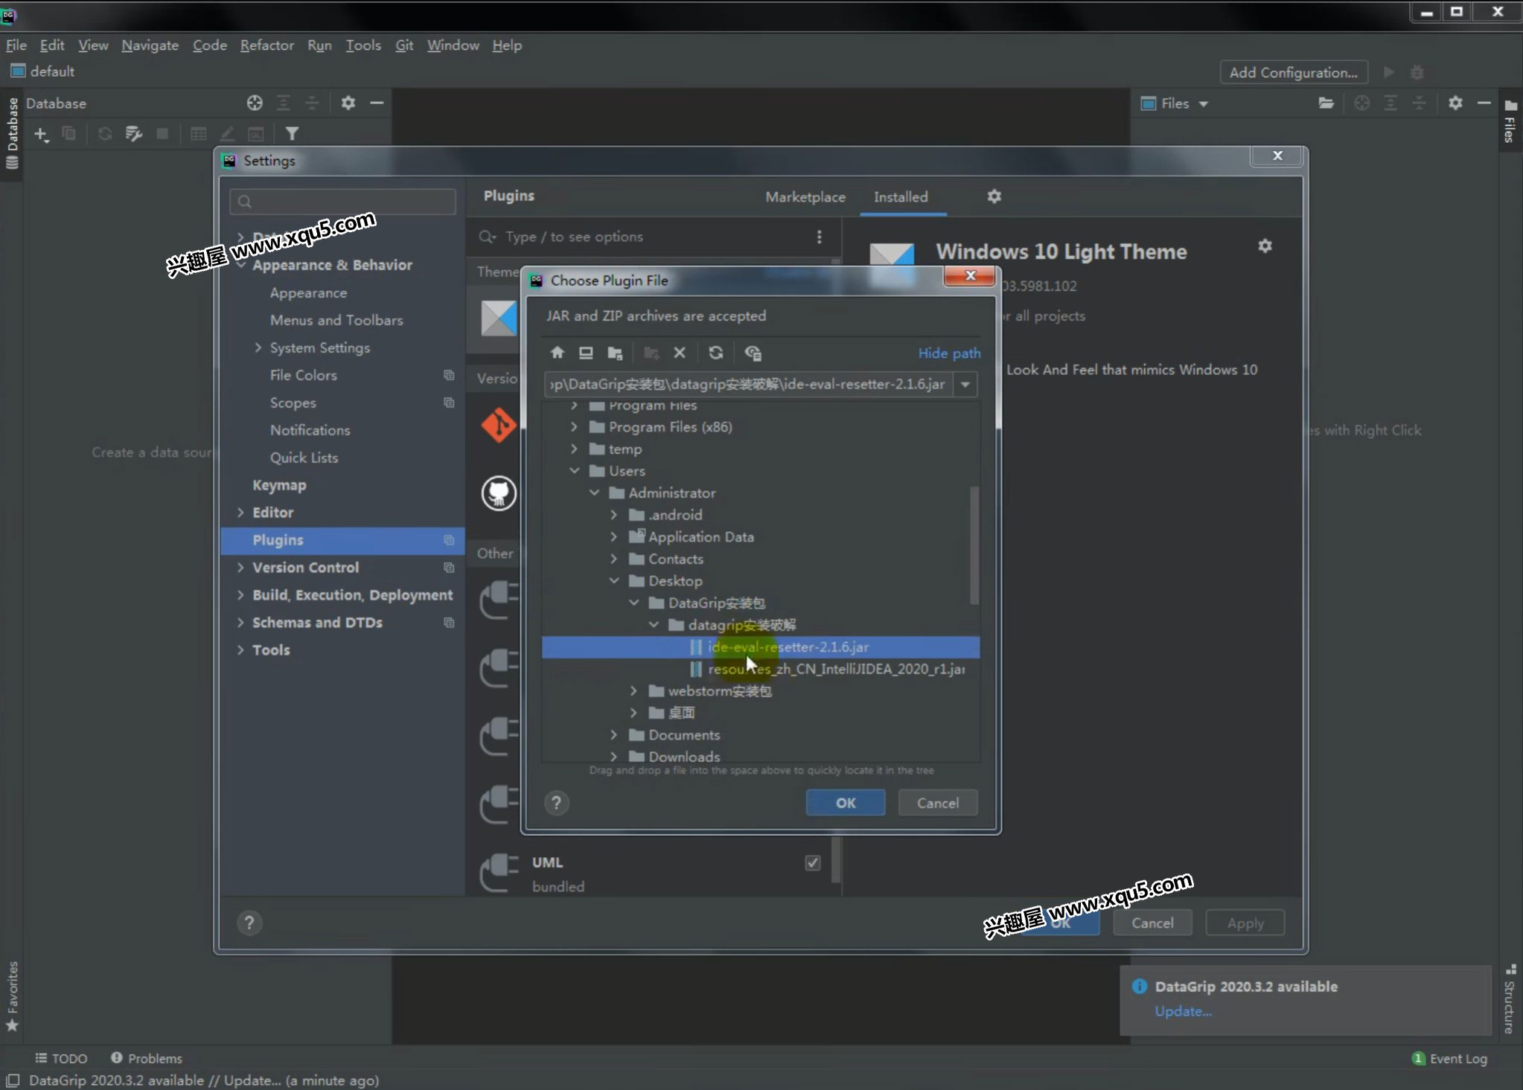1523x1090 pixels.
Task: Toggle show hidden files icon in chooser
Action: (753, 353)
